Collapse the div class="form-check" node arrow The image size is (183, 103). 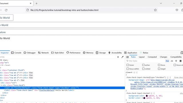pyautogui.click(x=1, y=85)
